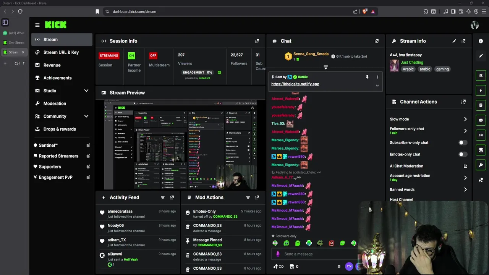Open the 7TV extension button
The width and height of the screenshot is (489, 275).
(349, 267)
